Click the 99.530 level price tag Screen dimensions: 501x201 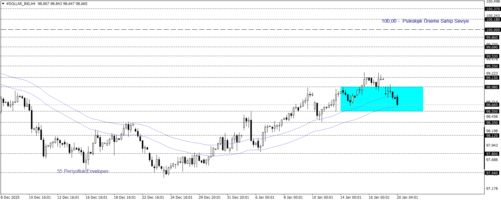492,56
